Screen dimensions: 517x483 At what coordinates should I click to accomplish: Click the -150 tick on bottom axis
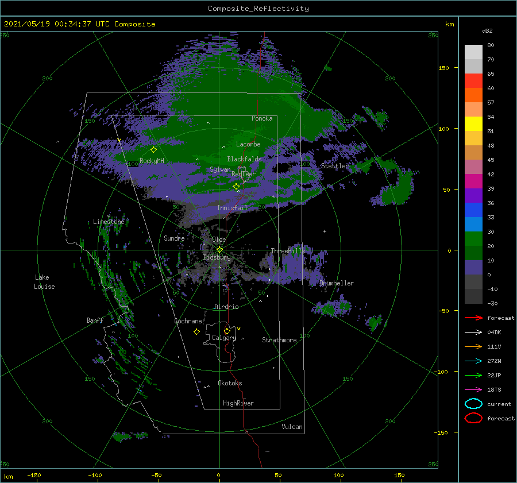34,475
